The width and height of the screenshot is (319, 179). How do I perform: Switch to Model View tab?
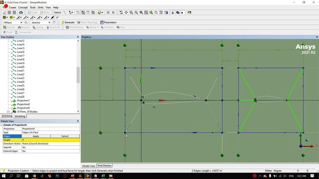click(x=89, y=166)
